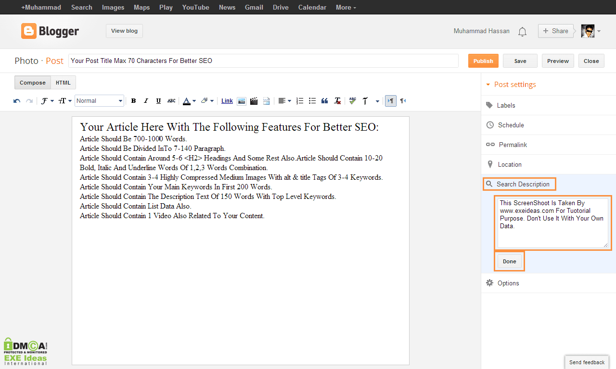The image size is (616, 369).
Task: Click the Share button
Action: coord(555,31)
